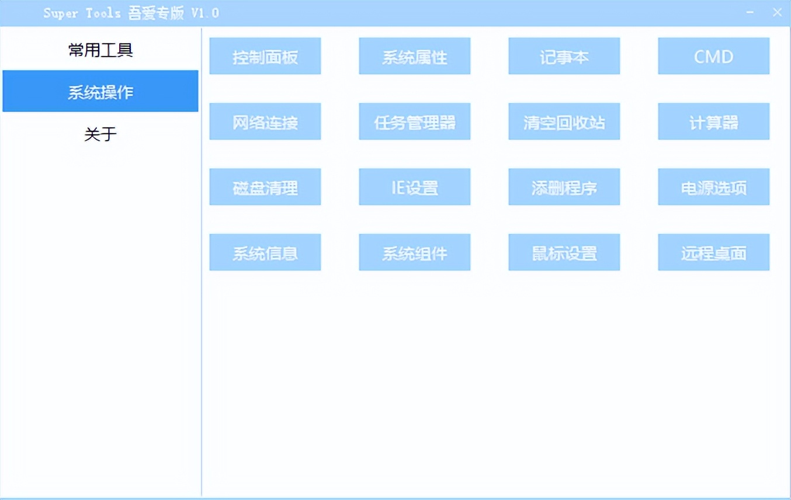
Task: Open IE Settings (IE设置)
Action: 414,187
